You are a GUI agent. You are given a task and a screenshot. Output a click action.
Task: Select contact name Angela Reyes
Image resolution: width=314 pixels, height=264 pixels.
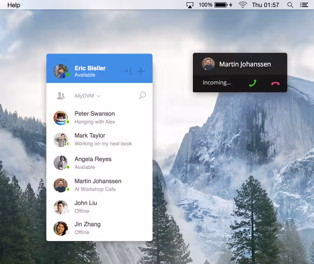(x=93, y=159)
